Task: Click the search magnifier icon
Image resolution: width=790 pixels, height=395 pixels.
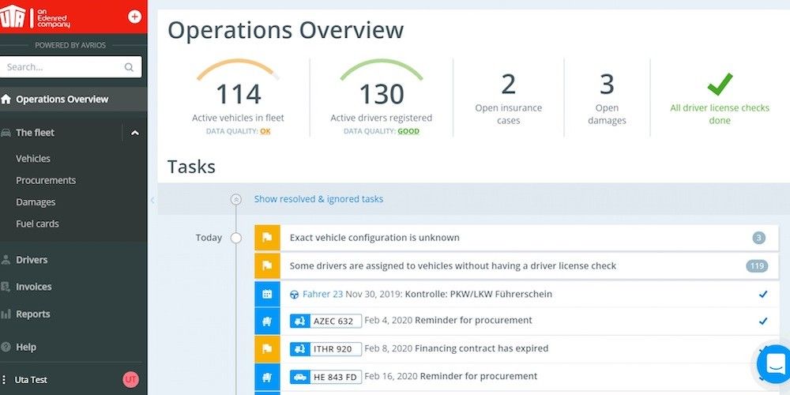Action: [x=129, y=68]
